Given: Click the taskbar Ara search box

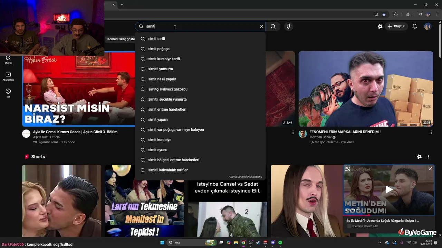Looking at the screenshot, I should 192,242.
